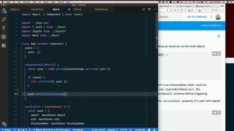Open the Tasks menu
The width and height of the screenshot is (234, 131).
coord(53,2)
